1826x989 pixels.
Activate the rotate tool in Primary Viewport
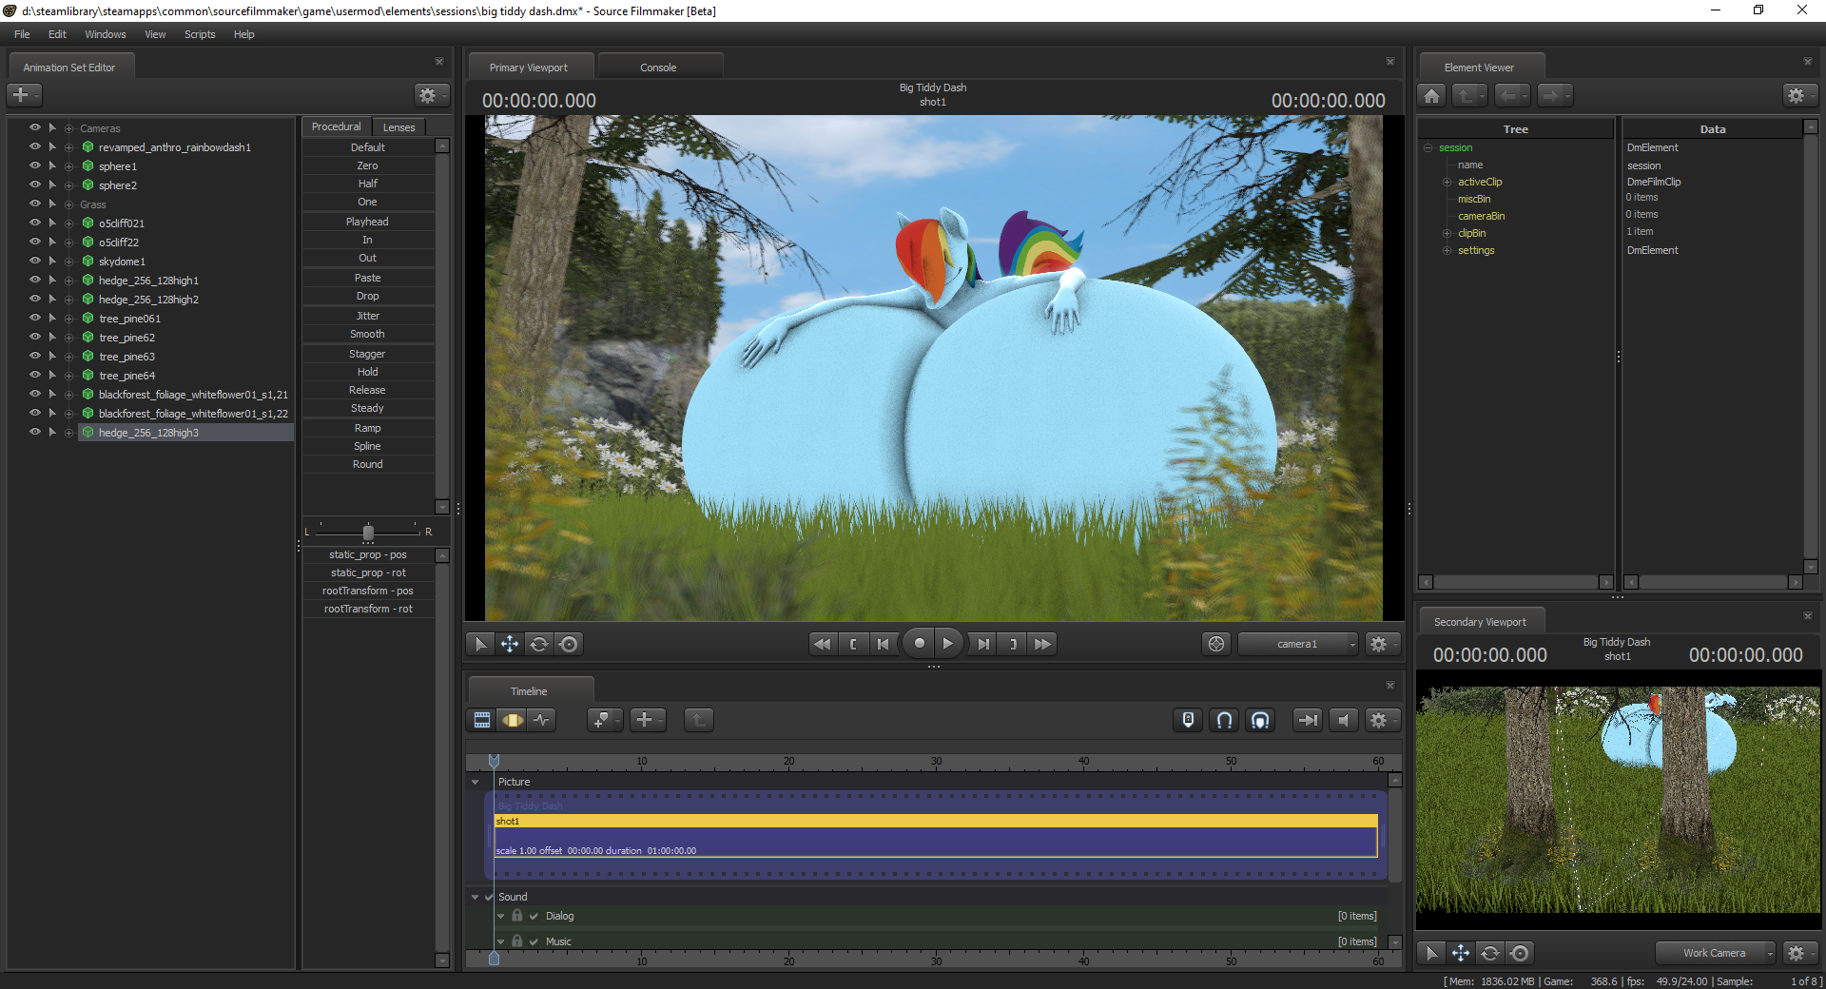[539, 644]
